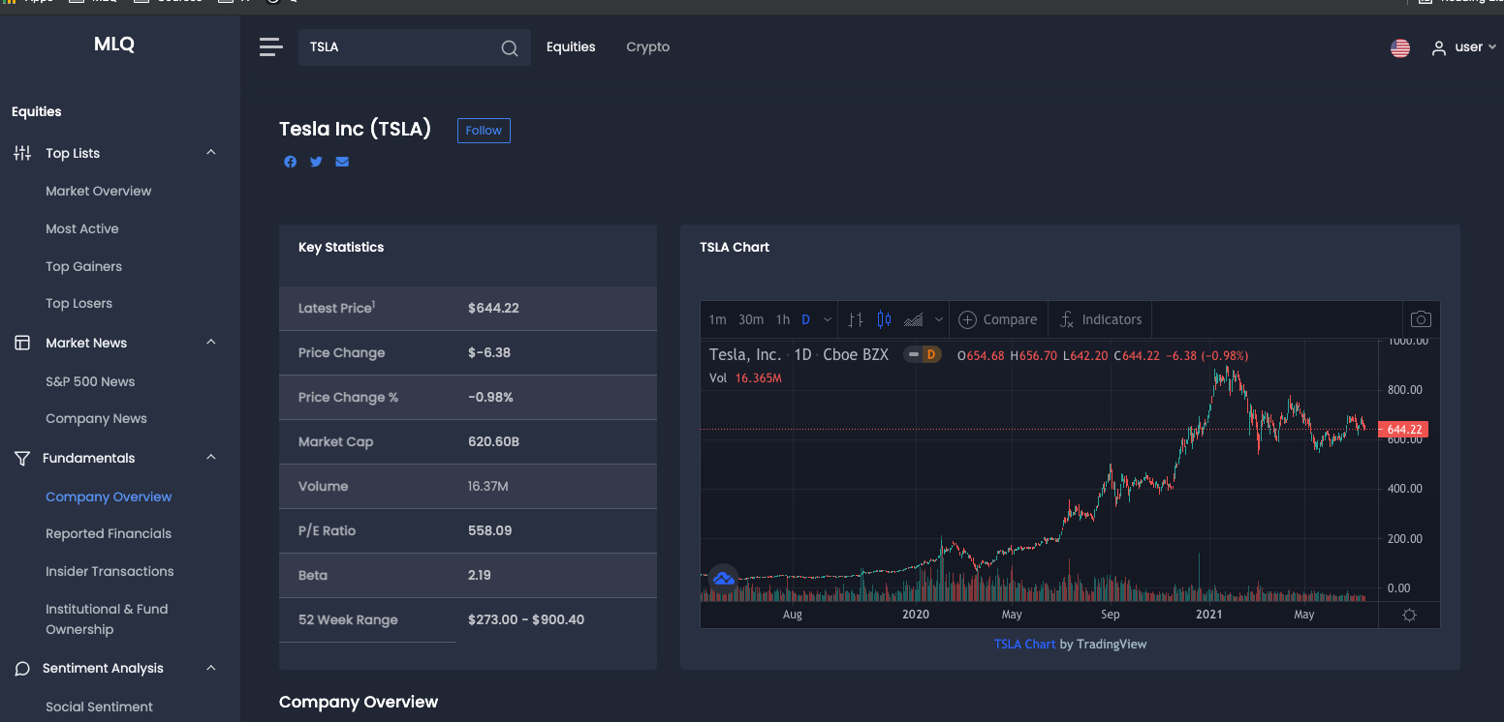Click the Compare plus icon
Viewport: 1504px width, 722px height.
[x=967, y=319]
